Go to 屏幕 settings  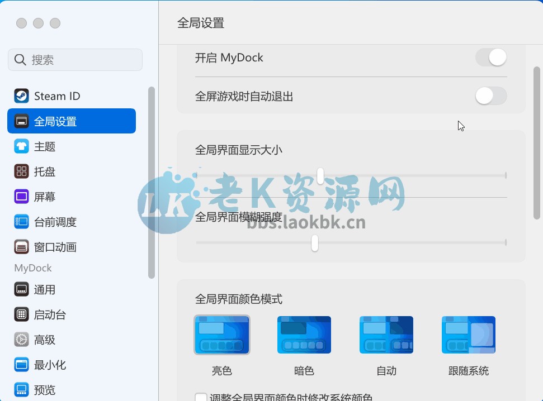[x=72, y=197]
